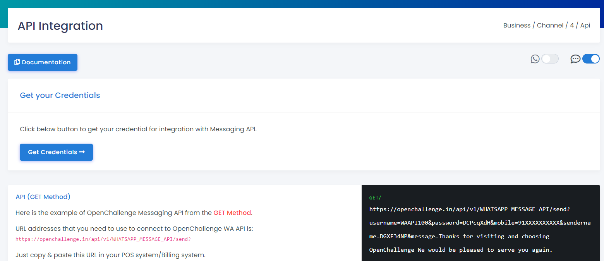Viewport: 604px width, 261px height.
Task: Enable the WhatsApp channel toggle switch
Action: pyautogui.click(x=550, y=59)
